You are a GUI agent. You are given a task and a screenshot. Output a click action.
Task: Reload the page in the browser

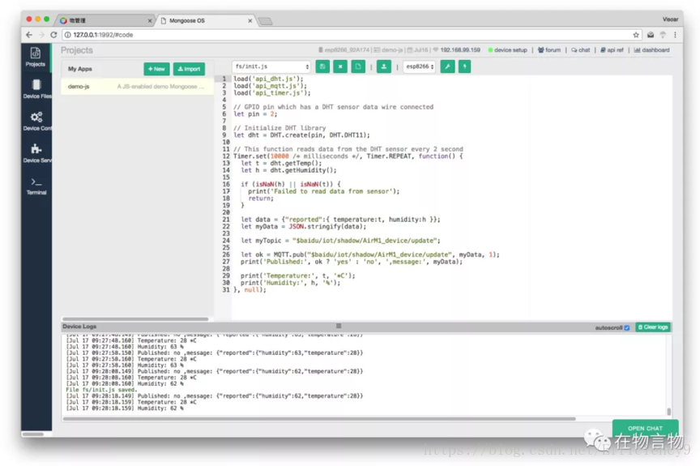coord(53,35)
